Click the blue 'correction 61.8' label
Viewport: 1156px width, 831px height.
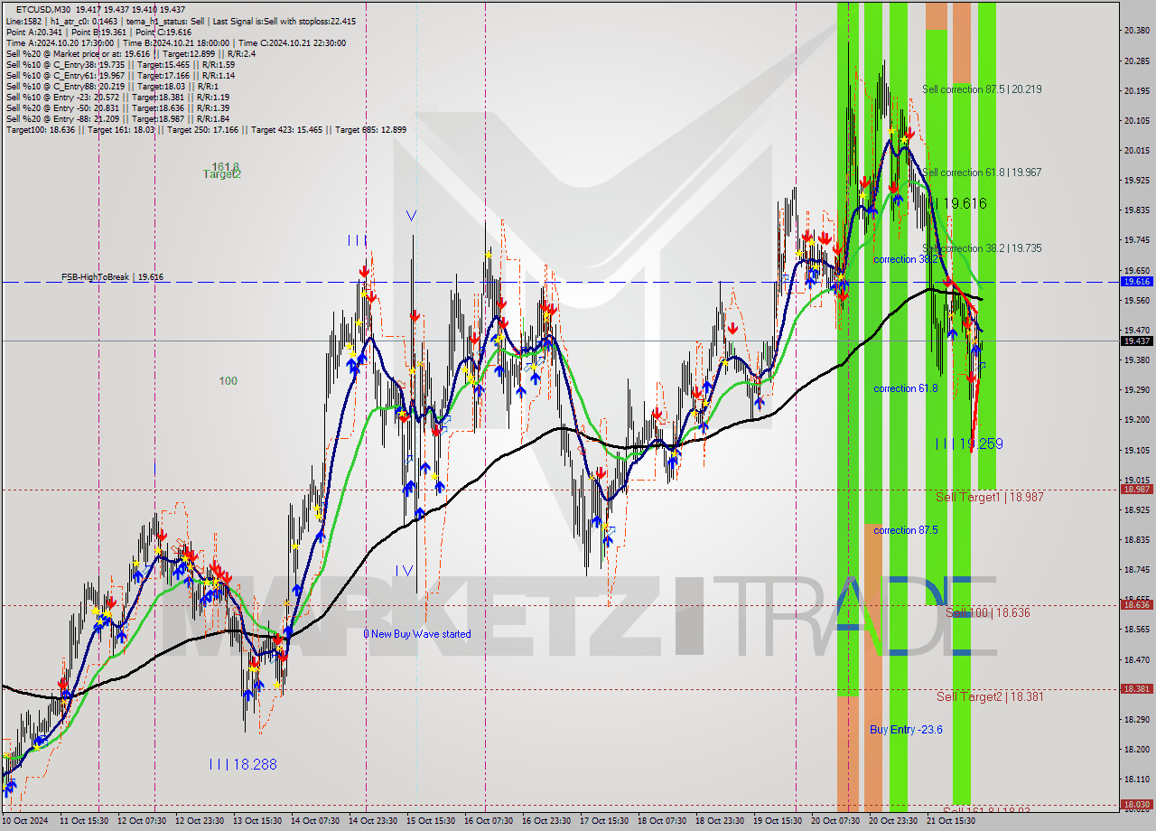pos(905,388)
